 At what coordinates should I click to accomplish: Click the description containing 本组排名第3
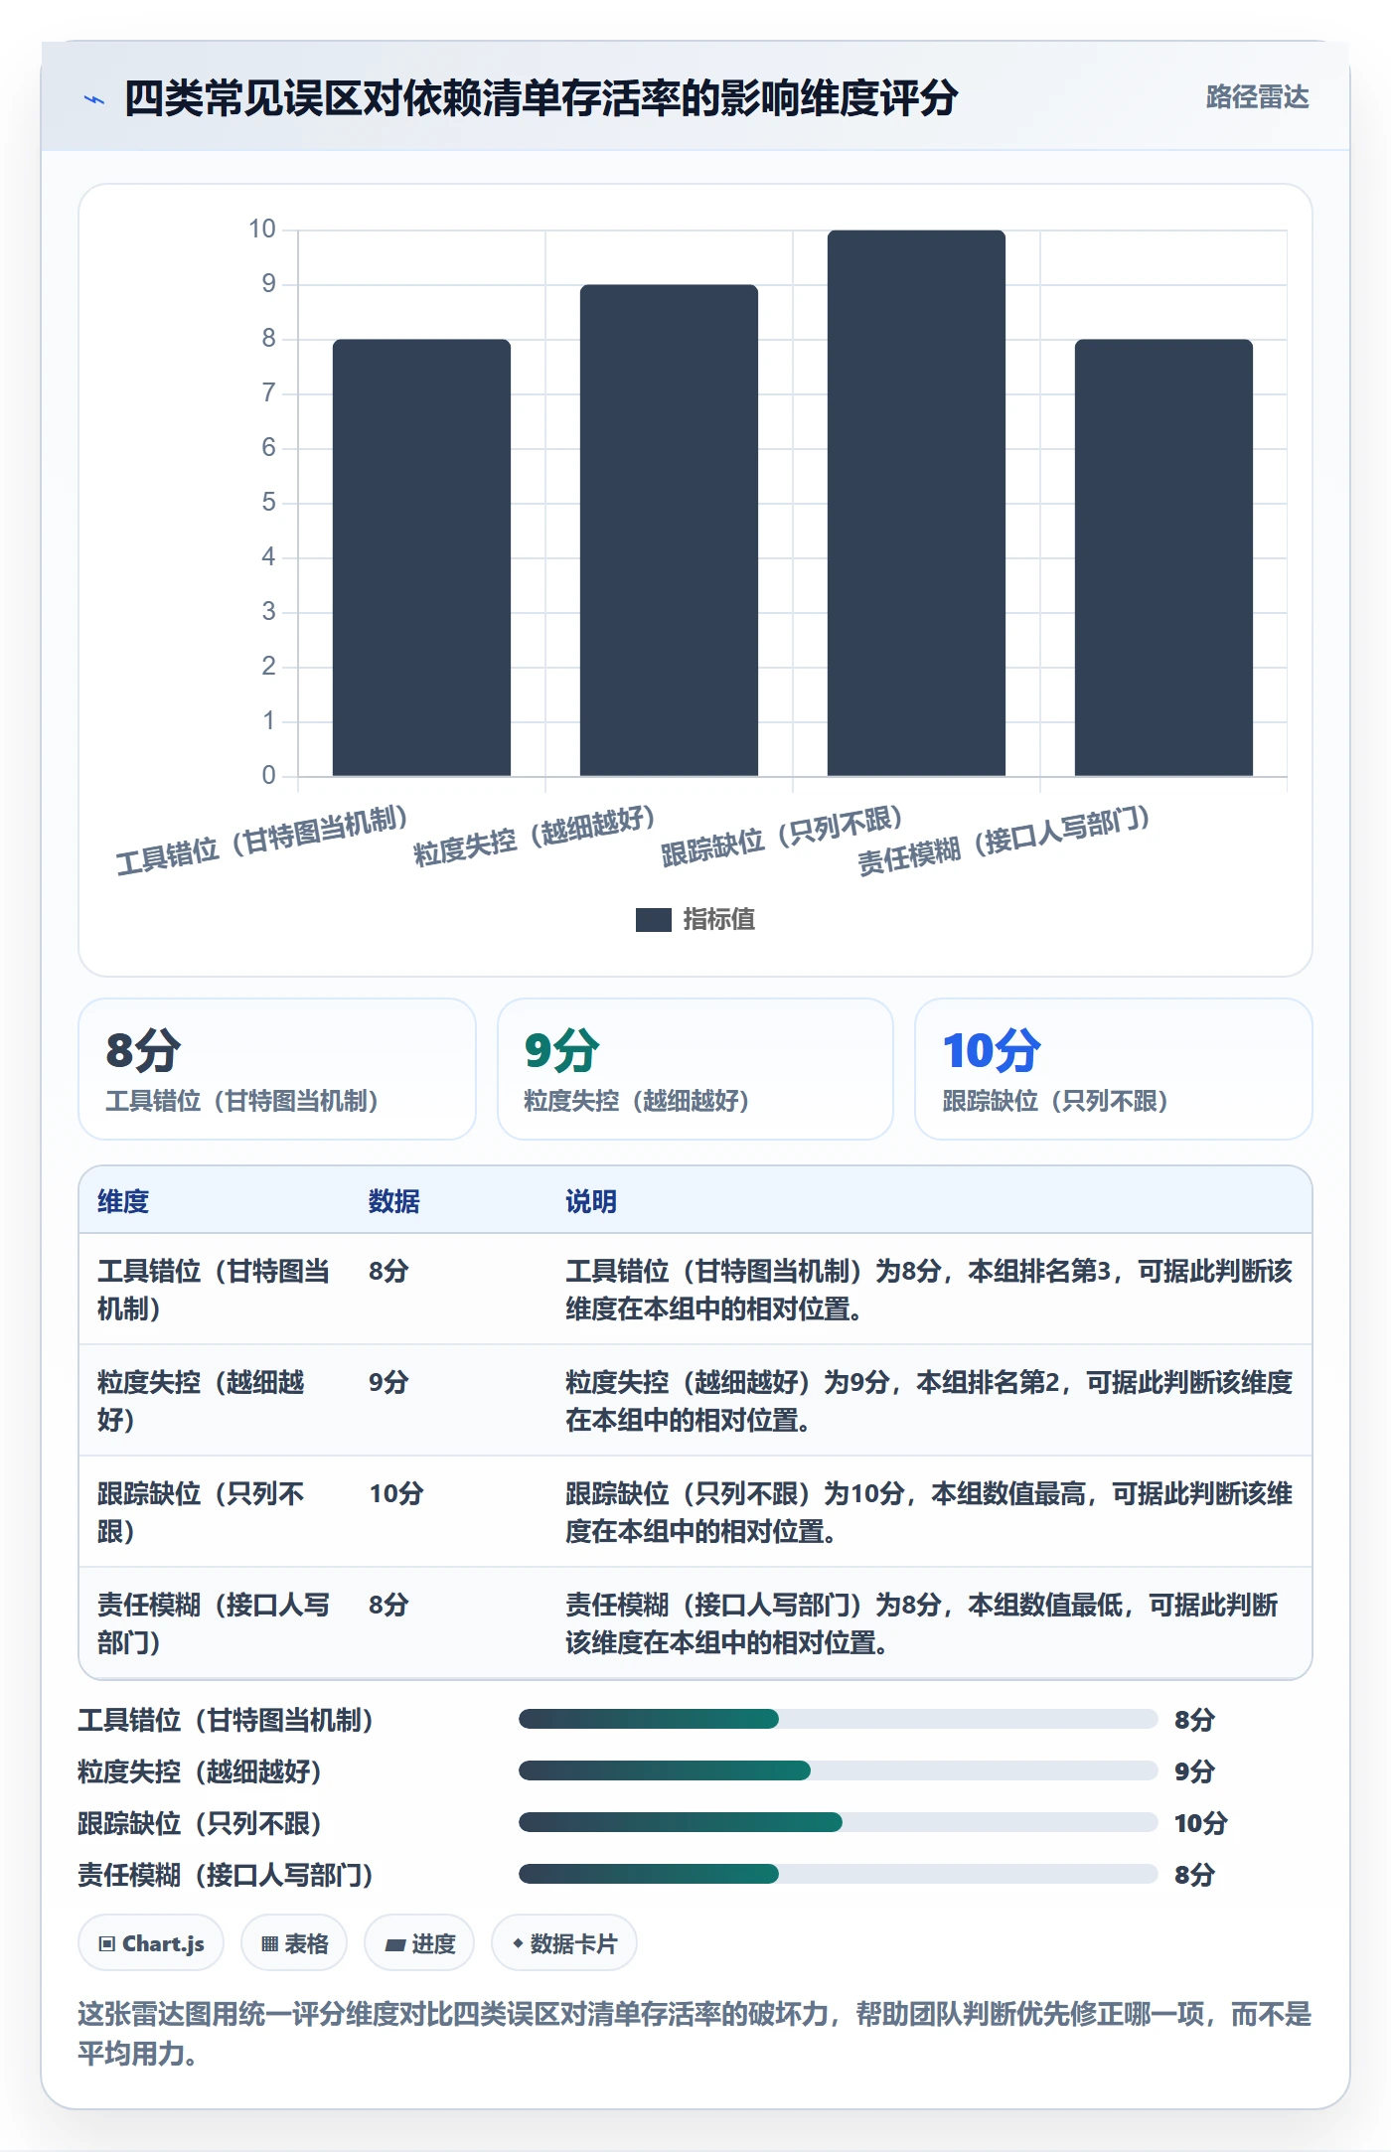click(929, 1290)
